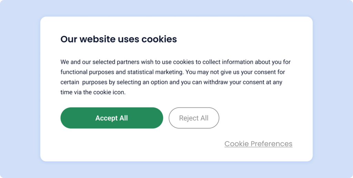Click the word "website" in the heading
The height and width of the screenshot is (178, 353).
click(97, 39)
